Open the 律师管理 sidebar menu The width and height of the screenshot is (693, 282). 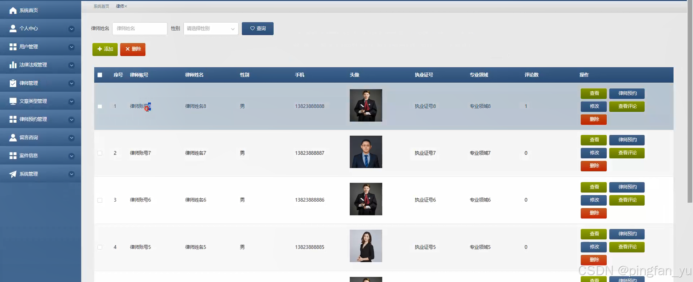40,83
